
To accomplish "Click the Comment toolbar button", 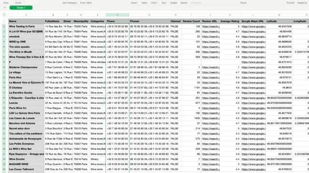I will [196, 3].
